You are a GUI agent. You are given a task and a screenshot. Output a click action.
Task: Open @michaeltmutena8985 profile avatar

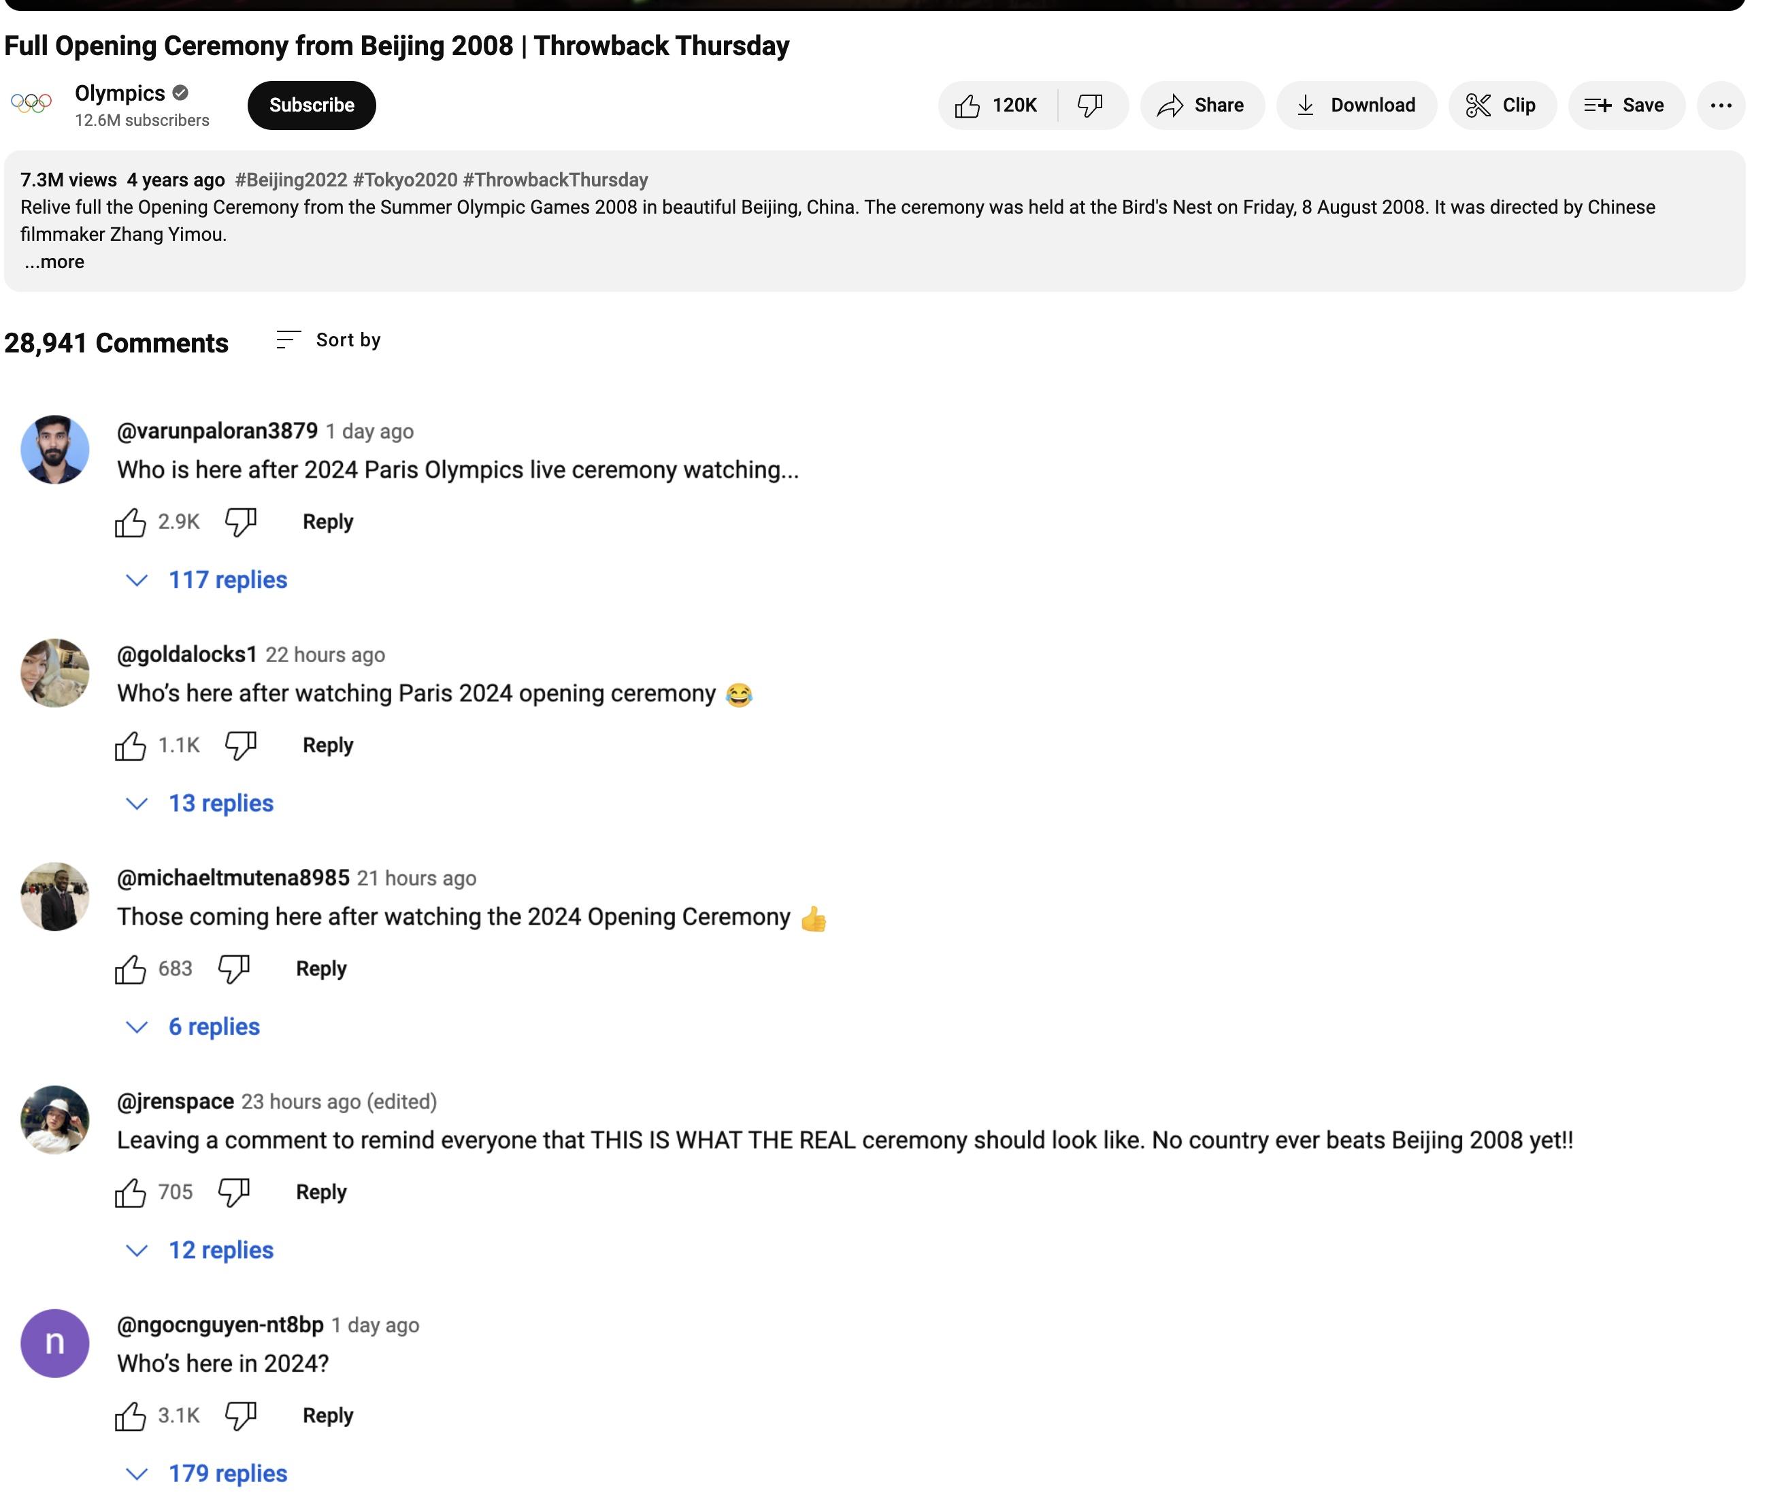pos(54,897)
